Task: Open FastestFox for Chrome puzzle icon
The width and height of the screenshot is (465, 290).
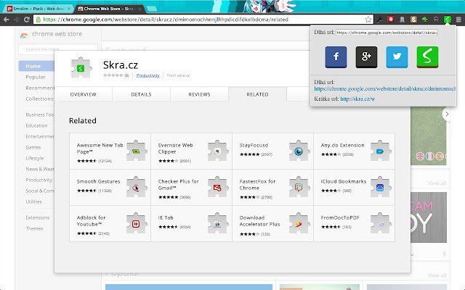Action: point(299,187)
